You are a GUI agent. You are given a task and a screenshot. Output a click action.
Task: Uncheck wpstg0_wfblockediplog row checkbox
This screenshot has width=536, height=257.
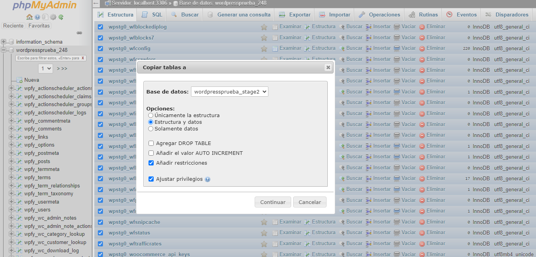100,27
